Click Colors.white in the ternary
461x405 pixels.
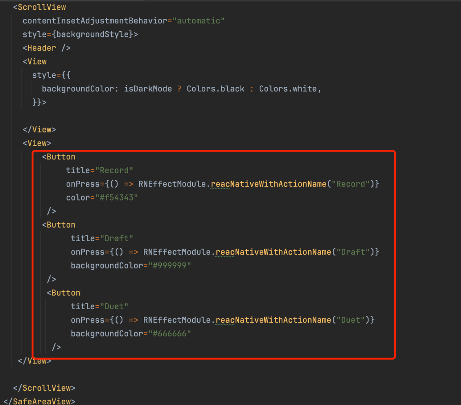(x=288, y=89)
